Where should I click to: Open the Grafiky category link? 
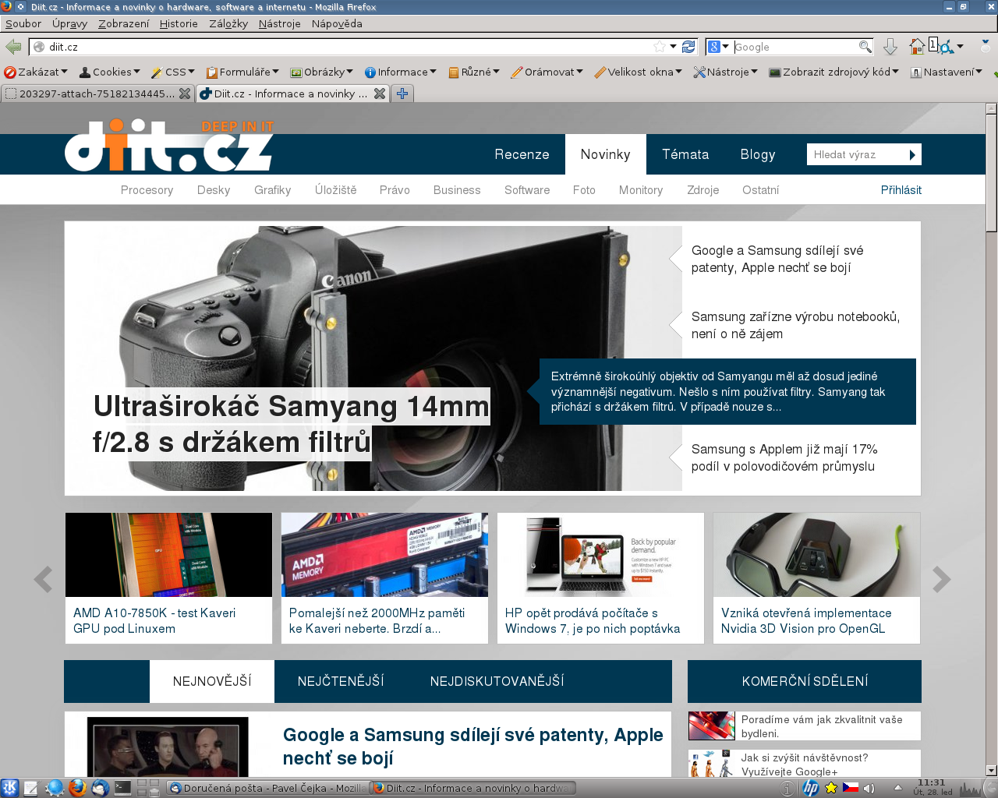[x=272, y=190]
